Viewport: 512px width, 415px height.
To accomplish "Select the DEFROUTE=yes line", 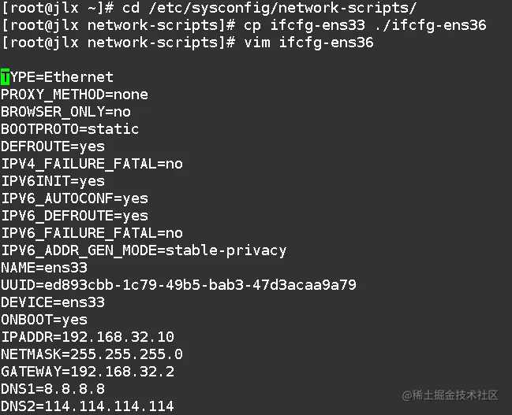I will (52, 146).
